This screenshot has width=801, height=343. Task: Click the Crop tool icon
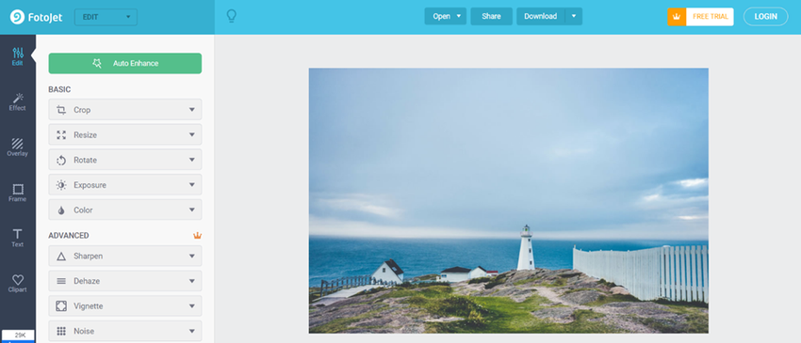coord(61,110)
